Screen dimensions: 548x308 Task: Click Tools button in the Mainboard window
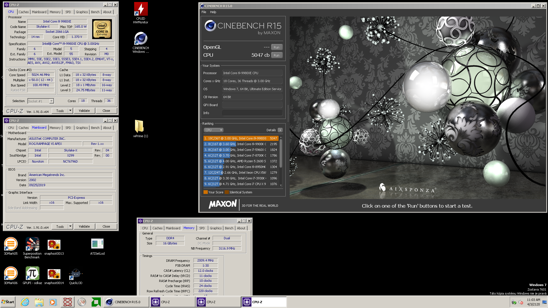click(x=60, y=226)
